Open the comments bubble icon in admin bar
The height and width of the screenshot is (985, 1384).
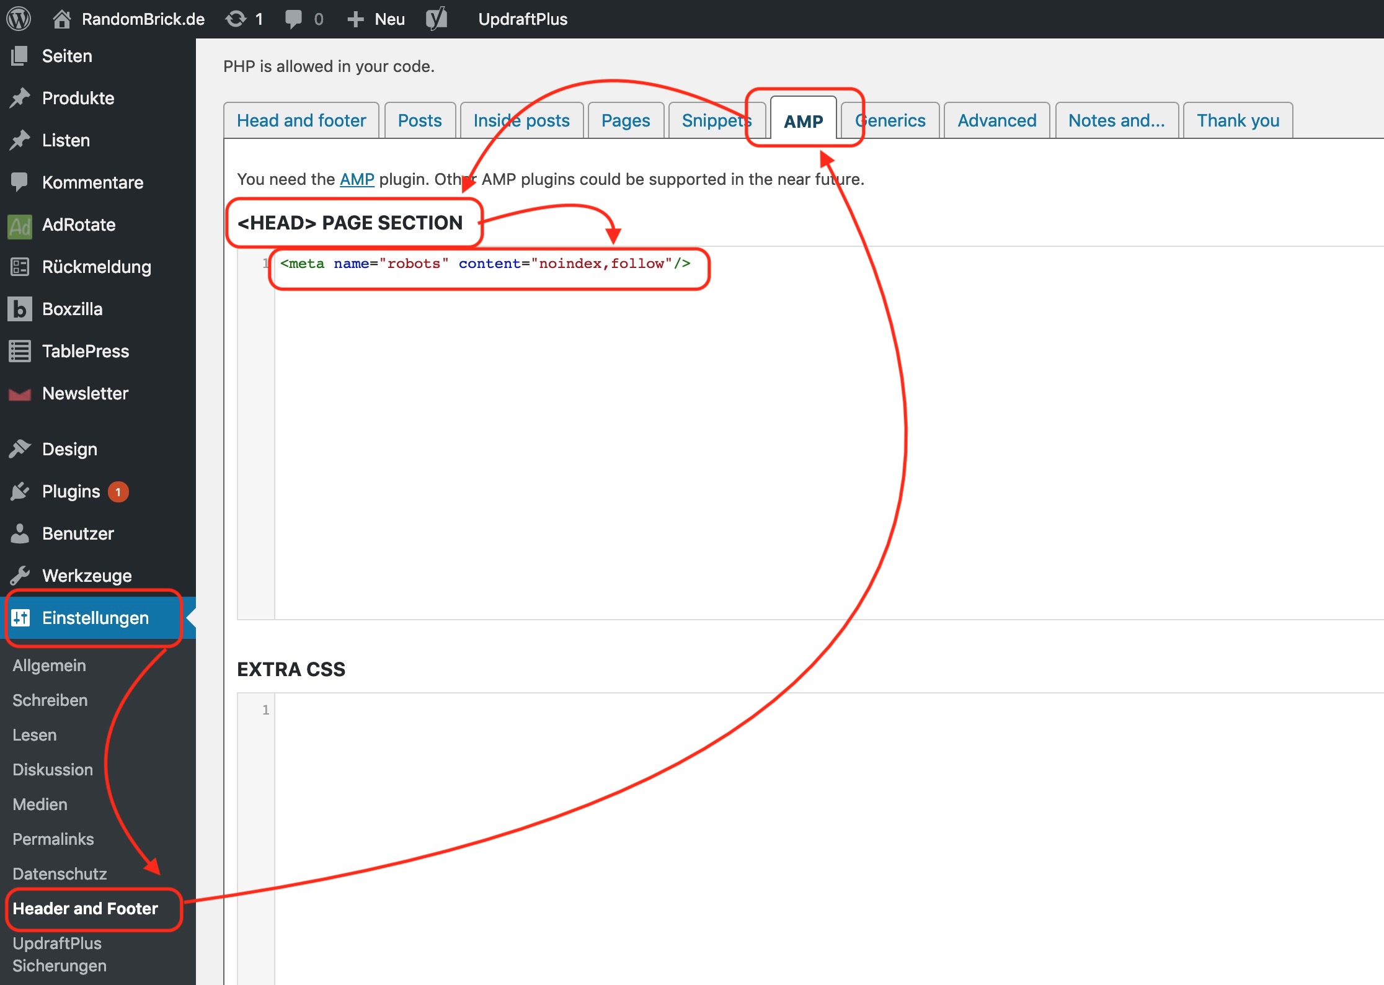point(294,19)
